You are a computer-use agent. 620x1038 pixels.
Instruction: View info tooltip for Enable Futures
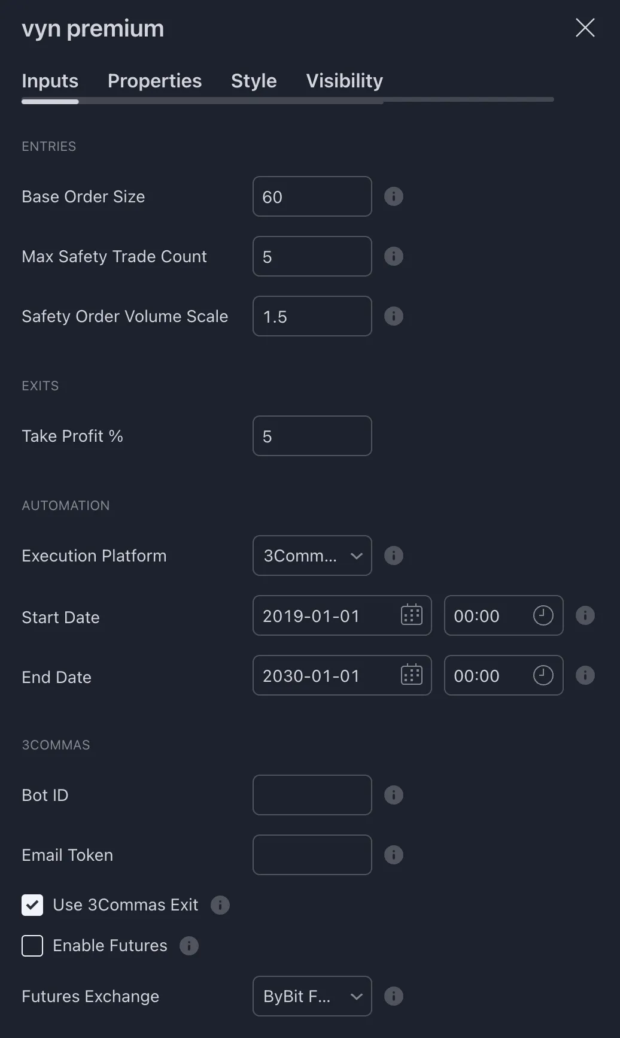tap(189, 946)
